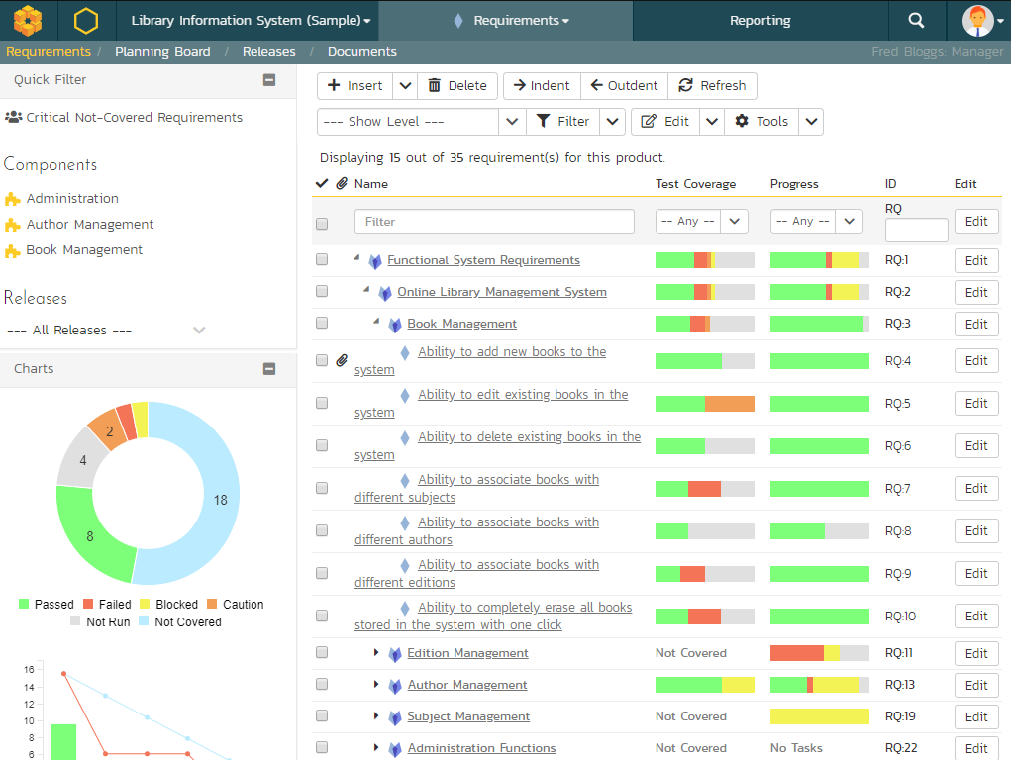Check the box for Functional System Requirements
This screenshot has height=760, width=1011.
click(322, 259)
